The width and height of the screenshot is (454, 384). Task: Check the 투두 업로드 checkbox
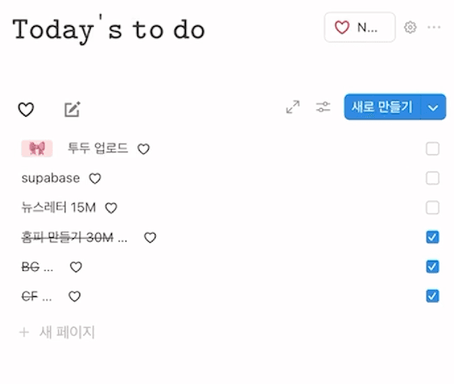point(432,148)
